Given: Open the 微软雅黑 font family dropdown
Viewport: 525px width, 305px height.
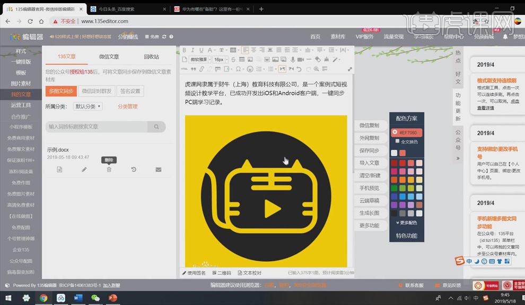Looking at the screenshot, I should tap(199, 59).
